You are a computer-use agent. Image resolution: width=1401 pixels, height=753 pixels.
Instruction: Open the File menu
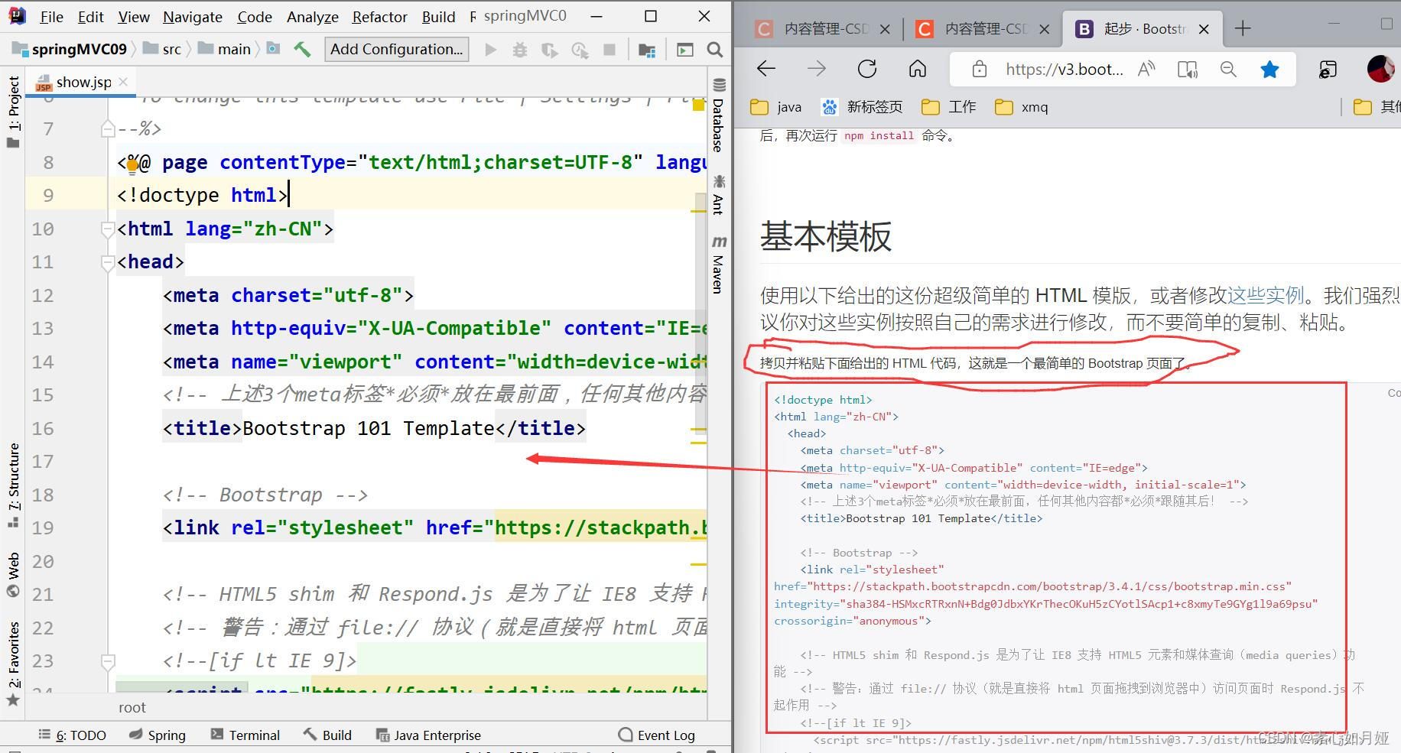(52, 17)
